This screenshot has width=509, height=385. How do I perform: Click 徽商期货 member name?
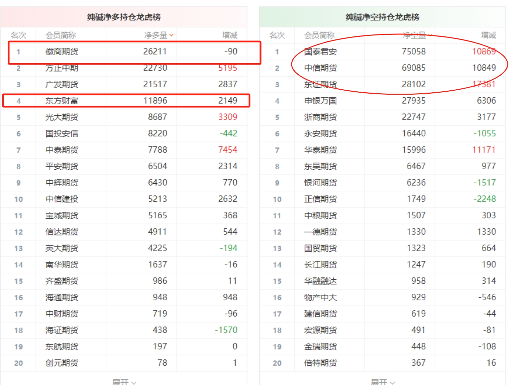62,52
